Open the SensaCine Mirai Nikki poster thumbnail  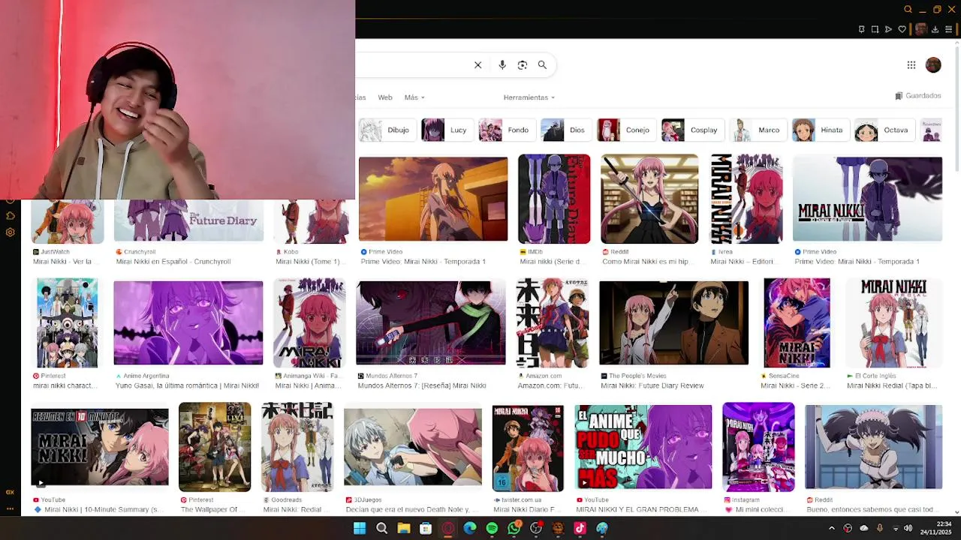pyautogui.click(x=797, y=323)
